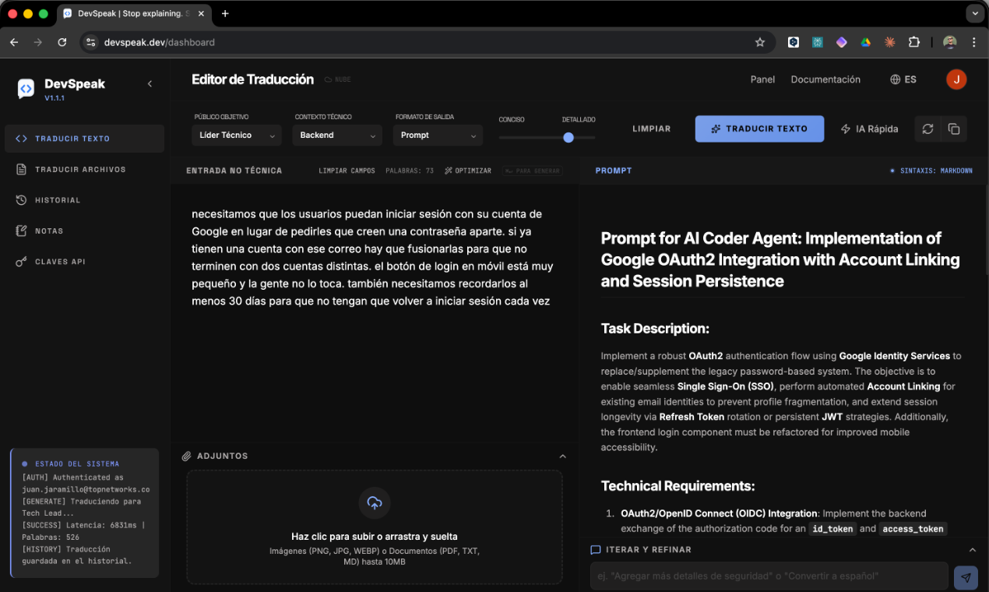Open the Chrome three-dot menu
The image size is (989, 592).
tap(974, 42)
